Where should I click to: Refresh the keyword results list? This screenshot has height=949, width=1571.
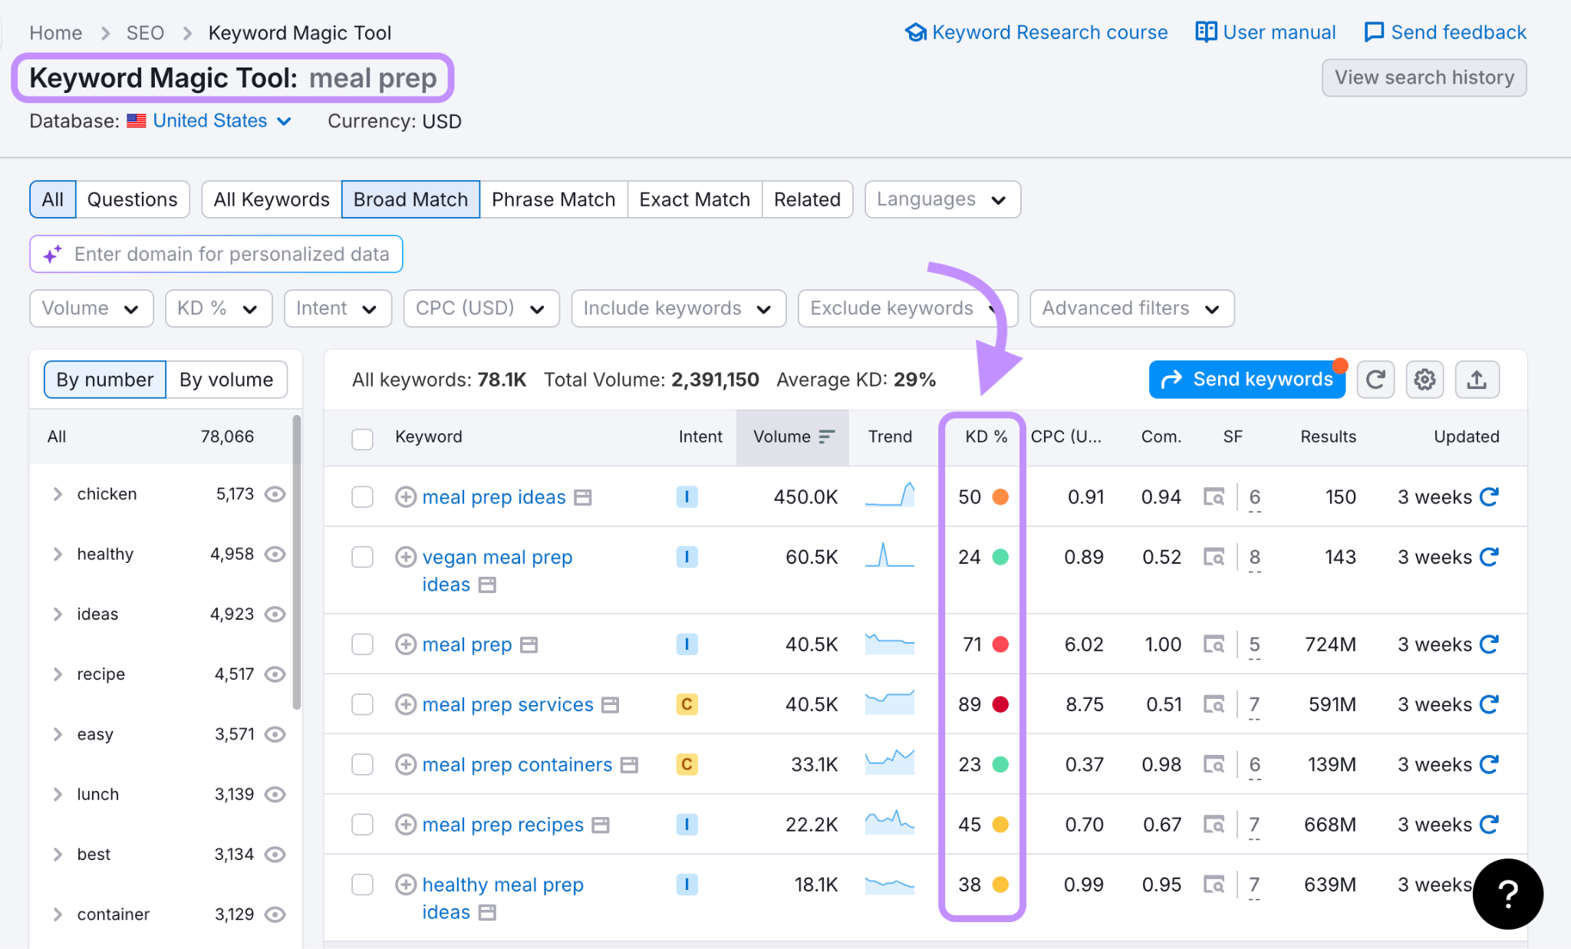1375,379
